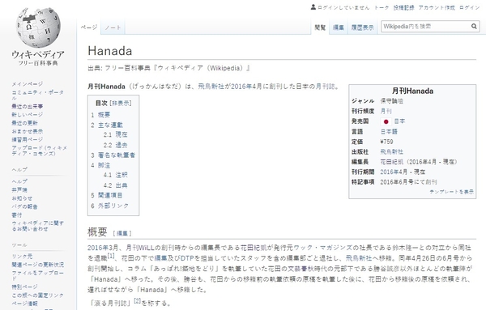Open 新しいページ sidebar link
Viewport: 486px width, 310px height.
(28, 115)
